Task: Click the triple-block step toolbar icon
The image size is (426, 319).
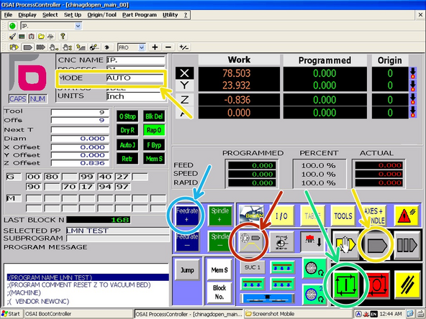Action: point(41,47)
